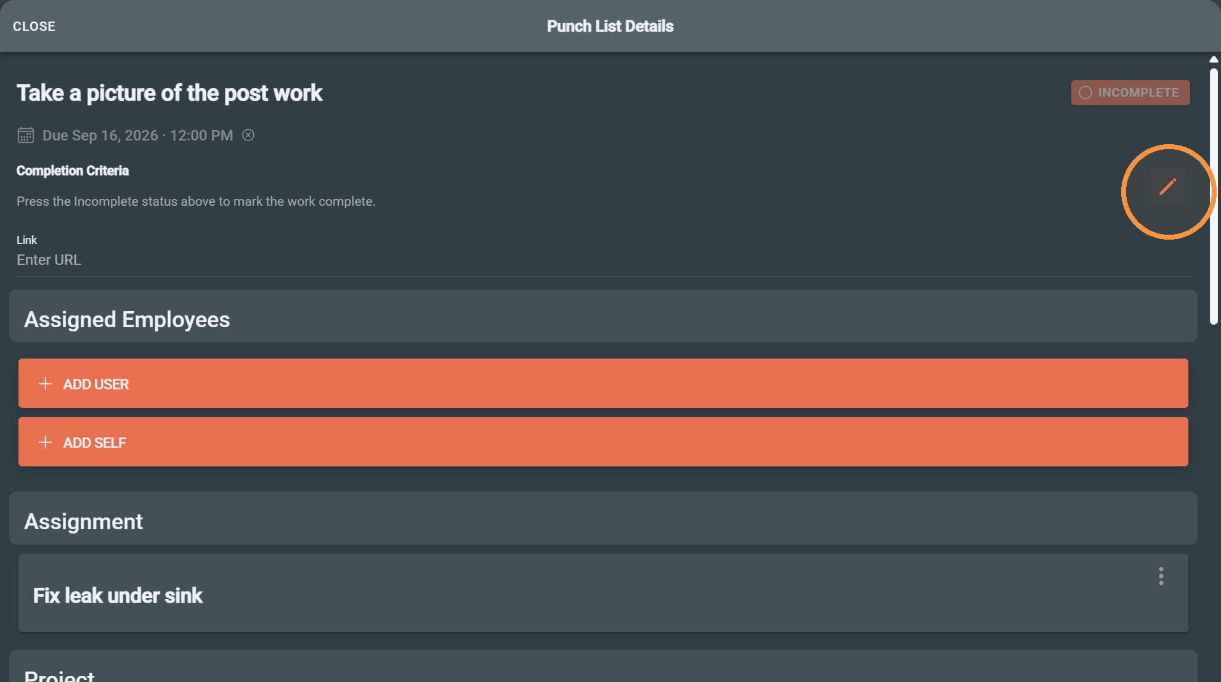The width and height of the screenshot is (1221, 682).
Task: Open the Due Sep 16, 2026 date picker
Action: 137,135
